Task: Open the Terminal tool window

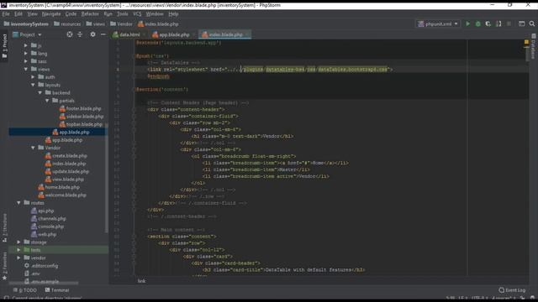Action: [57, 290]
